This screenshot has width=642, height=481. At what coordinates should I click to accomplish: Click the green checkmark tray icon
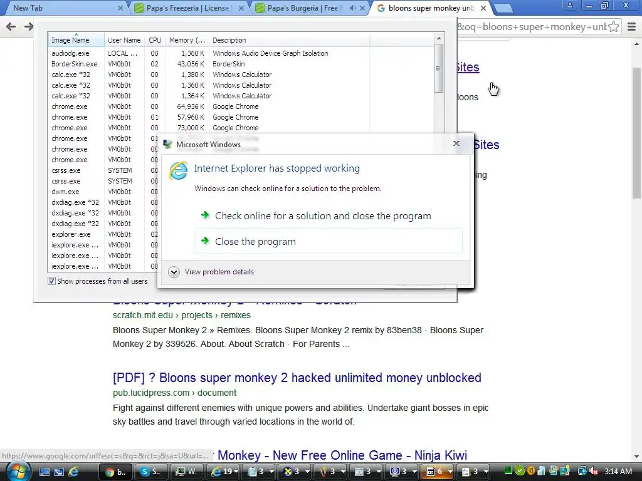pyautogui.click(x=520, y=471)
